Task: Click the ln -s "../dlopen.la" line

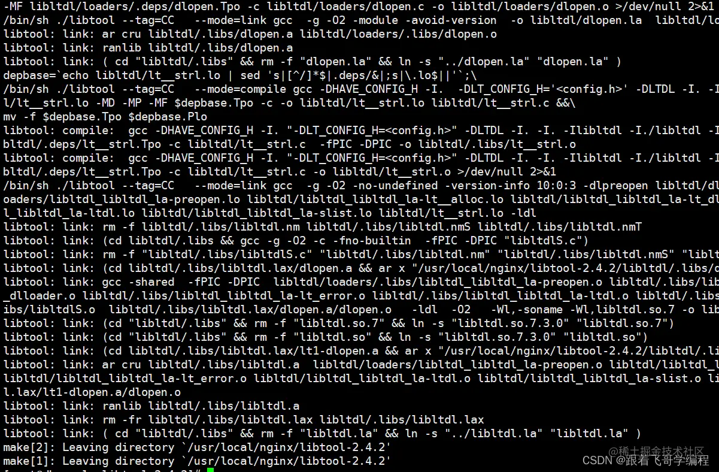Action: click(313, 62)
